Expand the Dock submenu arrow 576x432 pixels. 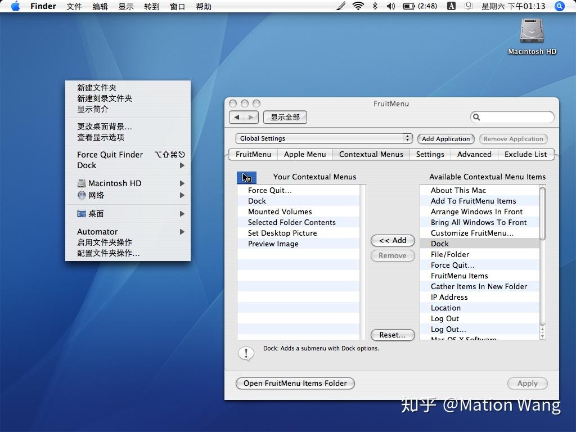[182, 165]
